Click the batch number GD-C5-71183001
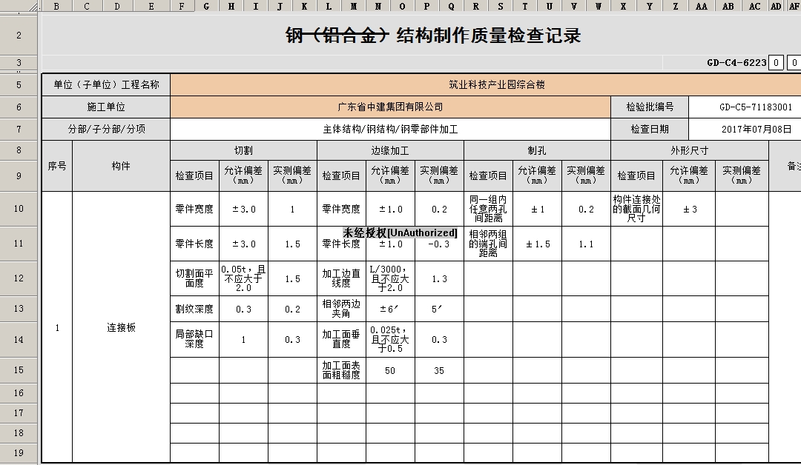This screenshot has width=801, height=465. click(756, 107)
